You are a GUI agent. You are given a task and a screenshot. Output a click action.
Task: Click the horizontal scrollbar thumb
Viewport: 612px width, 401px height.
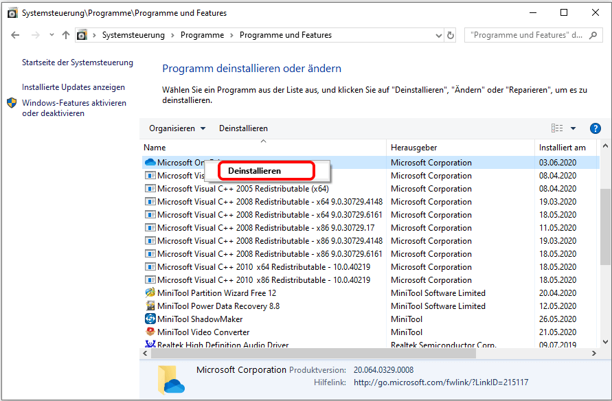pyautogui.click(x=313, y=354)
